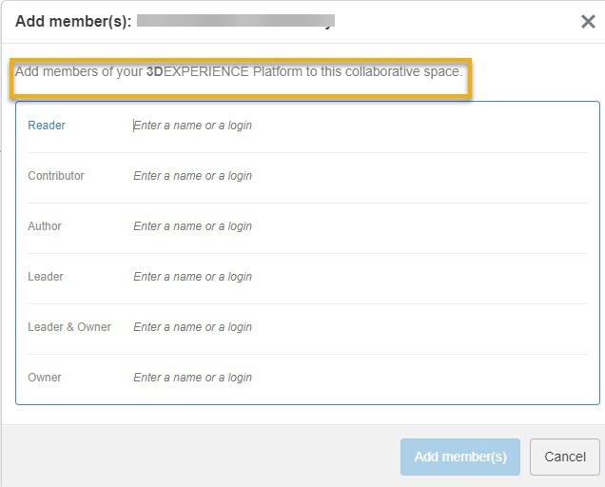Click the Author role label
The image size is (605, 487).
(45, 226)
